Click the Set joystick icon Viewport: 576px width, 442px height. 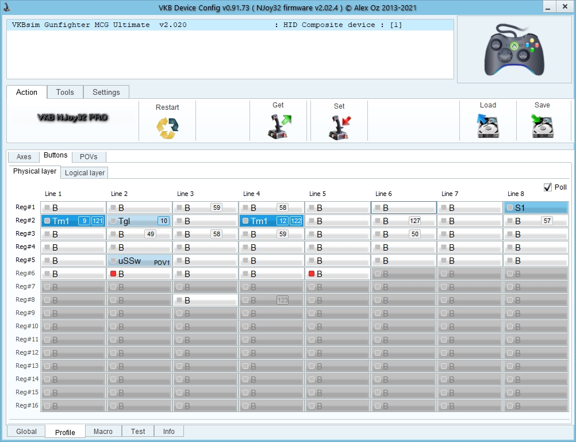tap(339, 127)
